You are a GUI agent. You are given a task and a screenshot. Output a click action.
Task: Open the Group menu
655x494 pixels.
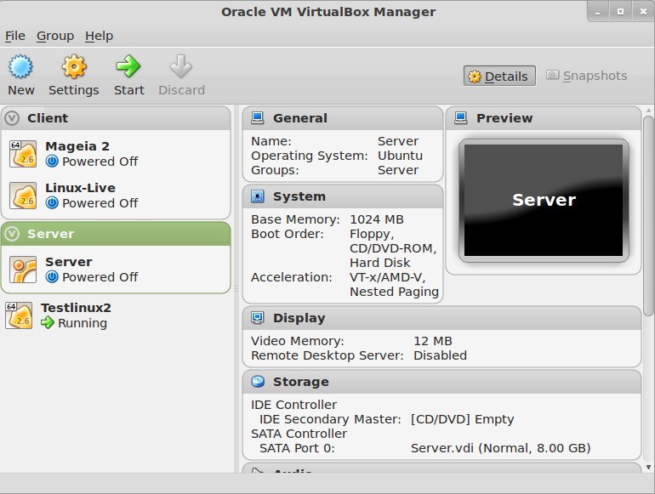(x=55, y=36)
